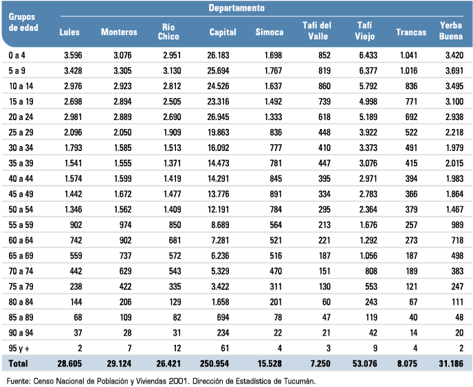
Task: Select the Simoca total 15.528
Action: tap(269, 364)
